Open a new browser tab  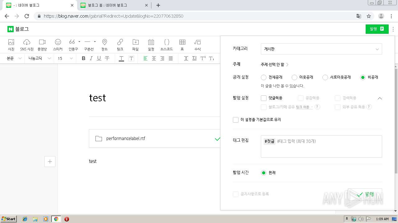click(158, 5)
